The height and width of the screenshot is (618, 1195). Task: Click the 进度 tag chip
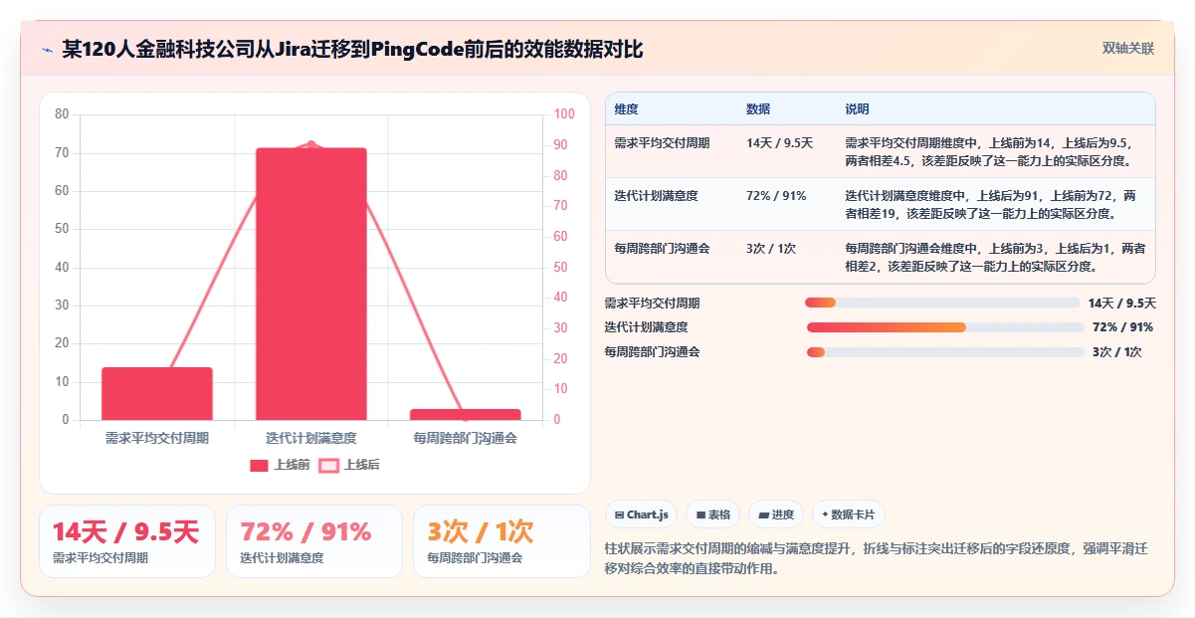(x=776, y=515)
